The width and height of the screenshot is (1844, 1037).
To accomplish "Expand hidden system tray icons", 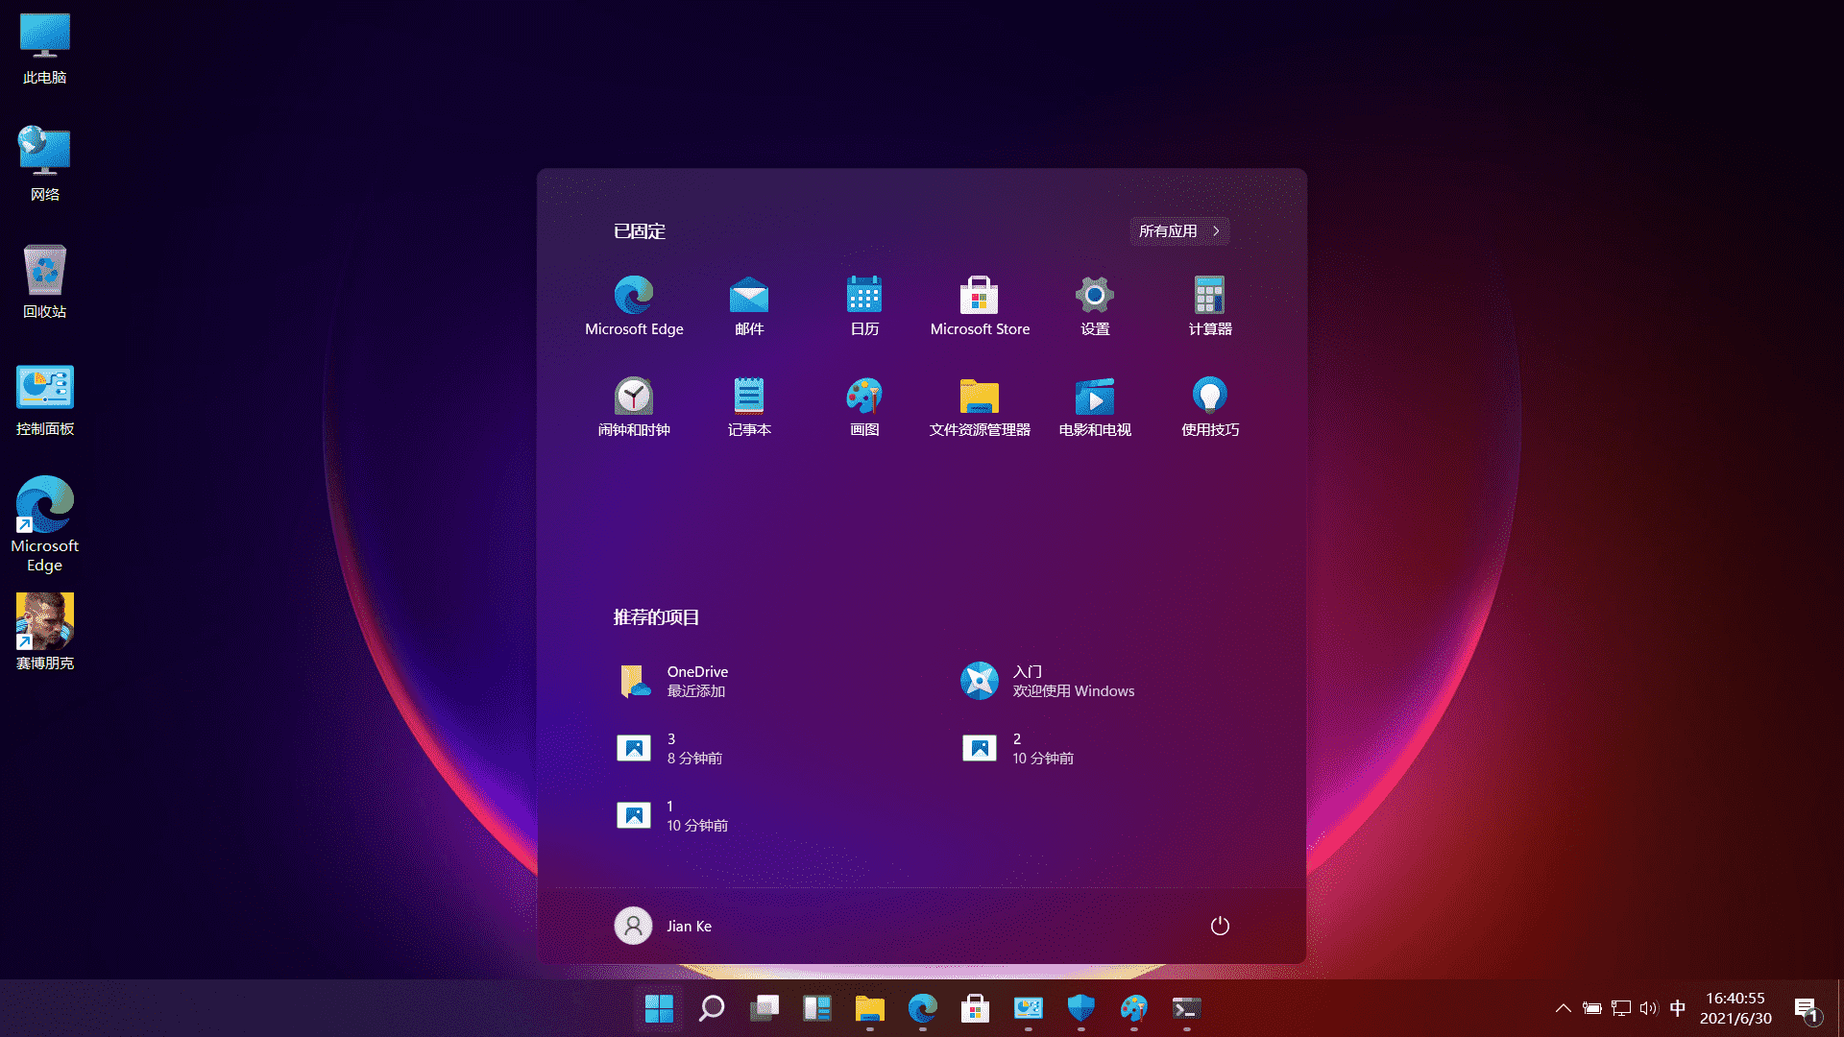I will (x=1564, y=1008).
